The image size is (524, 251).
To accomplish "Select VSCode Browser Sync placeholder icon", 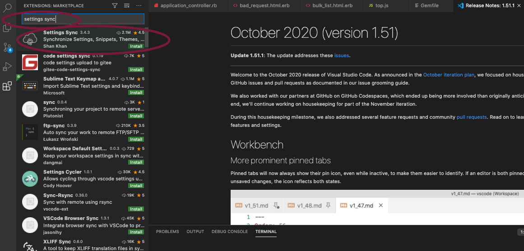I will [30, 225].
